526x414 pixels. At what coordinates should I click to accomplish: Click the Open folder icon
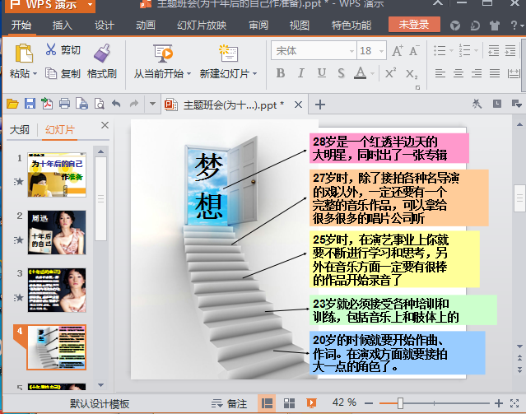(12, 104)
